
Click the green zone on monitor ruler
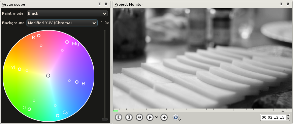pos(116,111)
